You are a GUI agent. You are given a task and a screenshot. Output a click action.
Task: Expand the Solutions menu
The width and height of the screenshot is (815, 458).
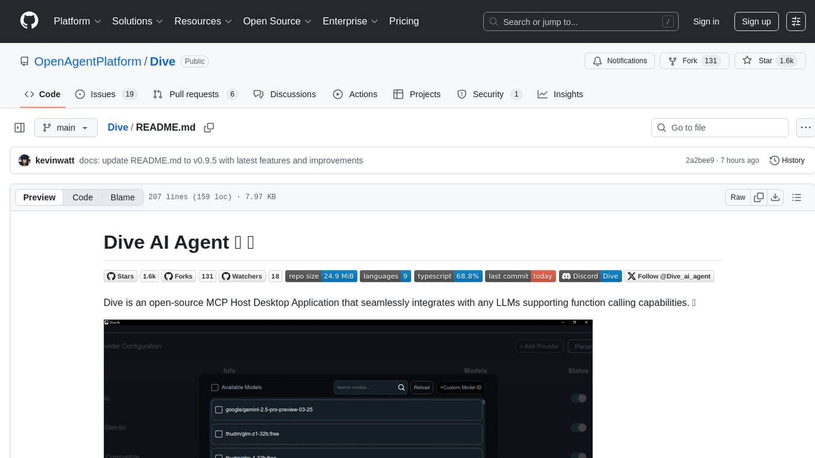pyautogui.click(x=137, y=21)
